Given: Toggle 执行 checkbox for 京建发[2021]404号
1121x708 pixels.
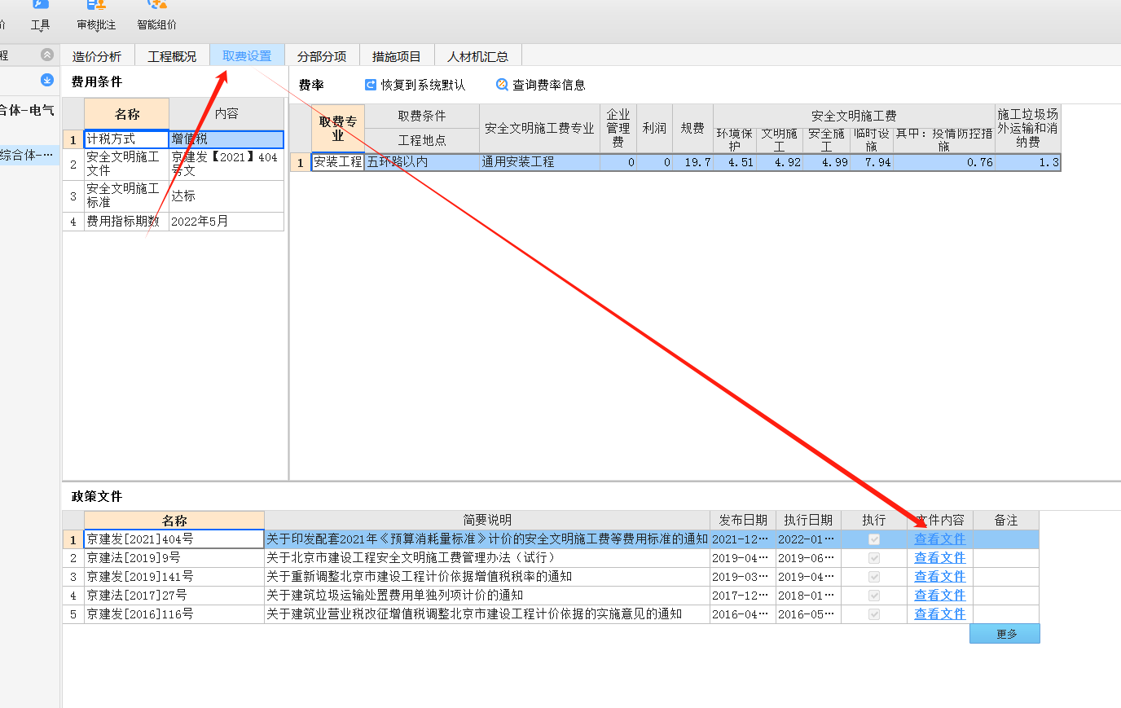Looking at the screenshot, I should 874,539.
